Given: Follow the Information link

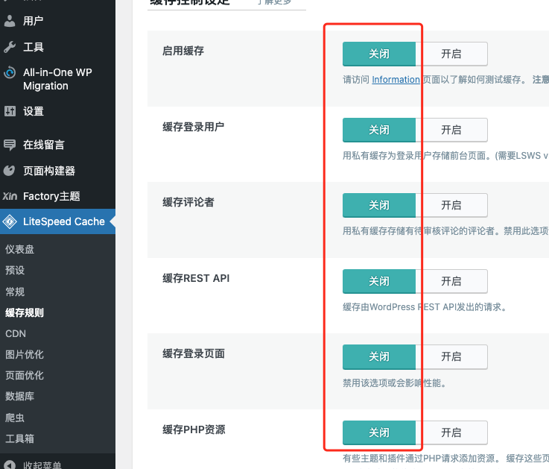Looking at the screenshot, I should pyautogui.click(x=396, y=80).
